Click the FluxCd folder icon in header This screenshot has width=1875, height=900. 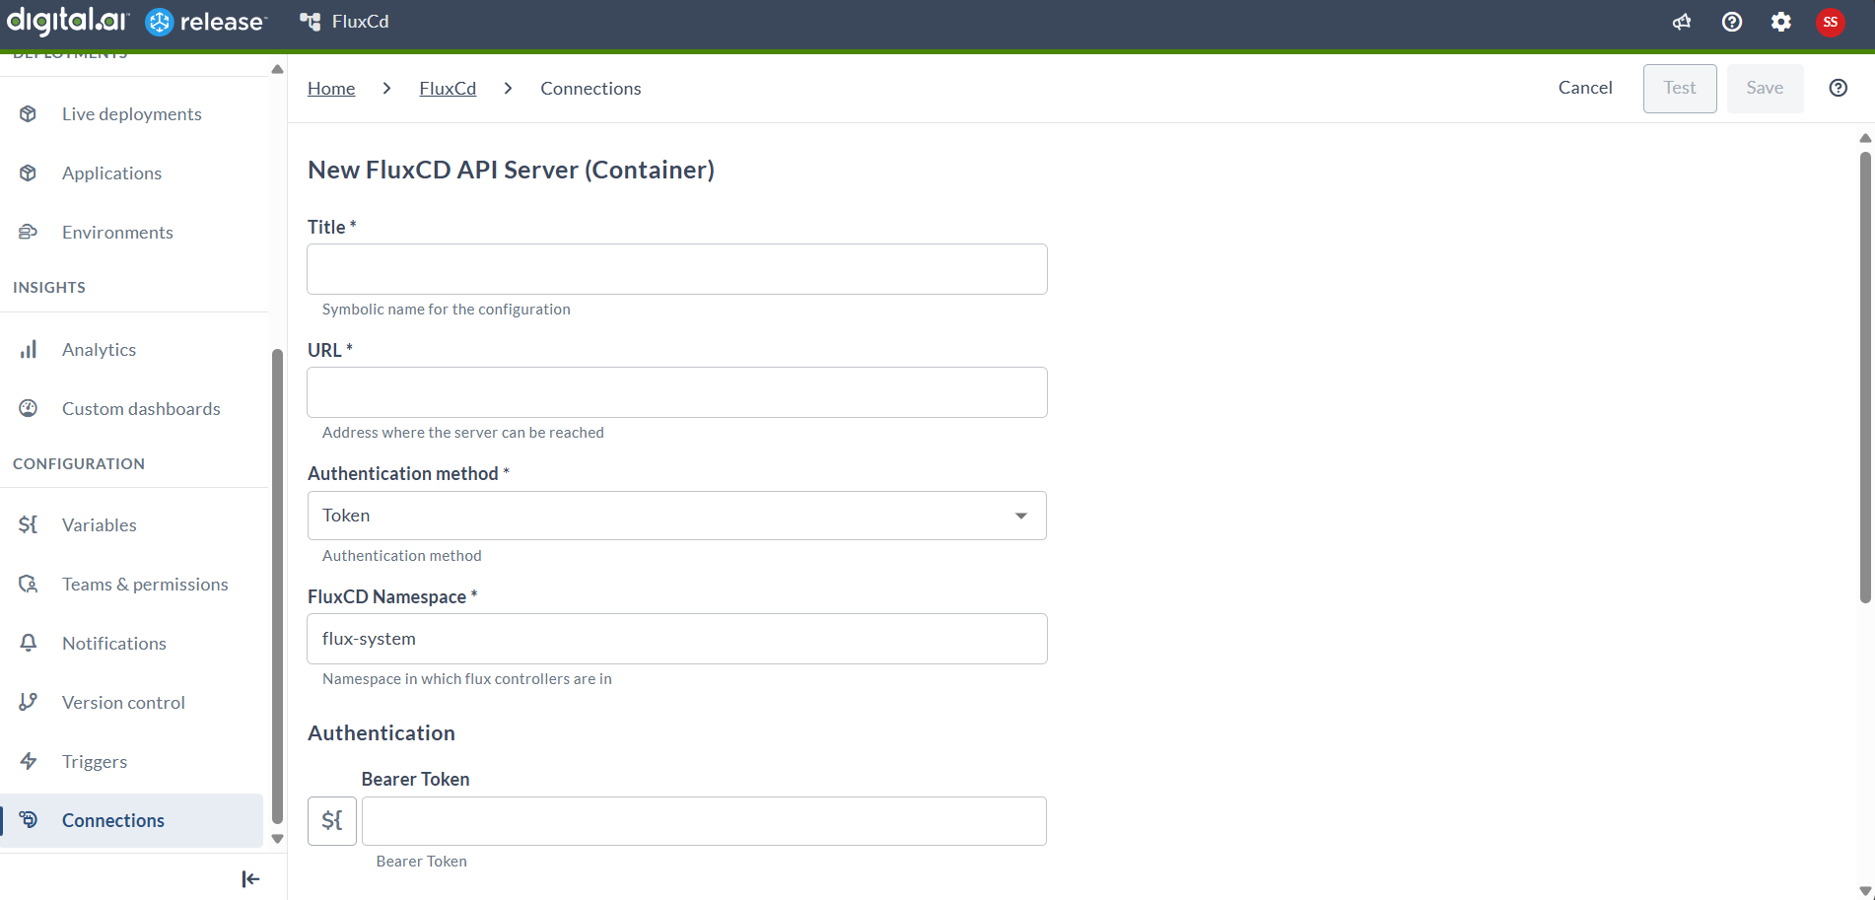click(x=311, y=22)
